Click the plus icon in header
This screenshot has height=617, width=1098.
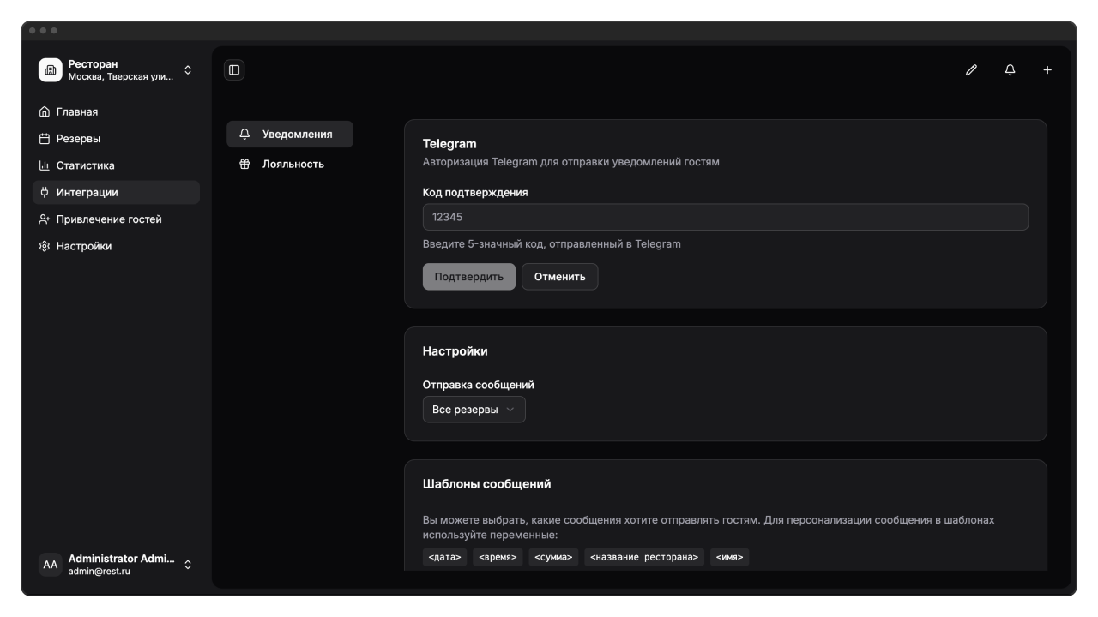click(x=1047, y=70)
